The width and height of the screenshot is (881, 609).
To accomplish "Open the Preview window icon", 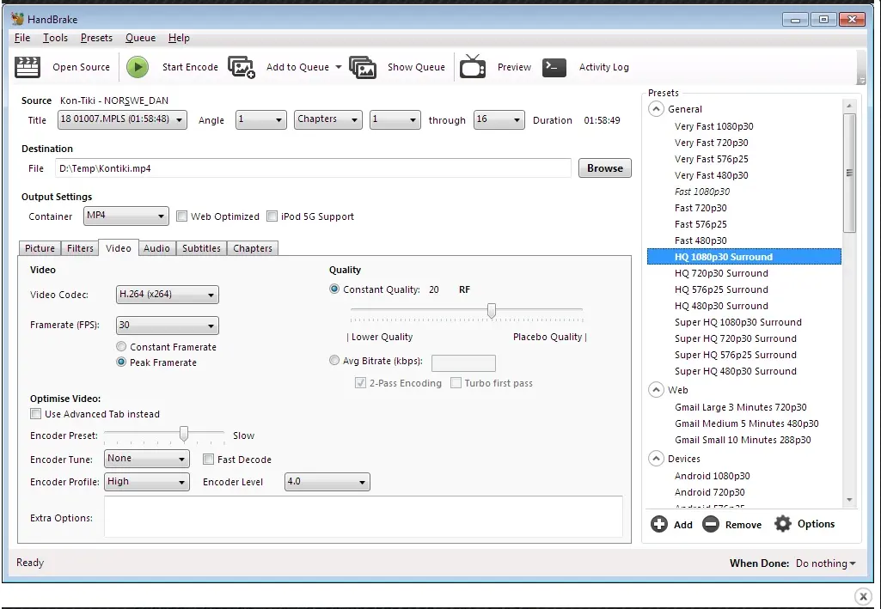I will (x=472, y=66).
